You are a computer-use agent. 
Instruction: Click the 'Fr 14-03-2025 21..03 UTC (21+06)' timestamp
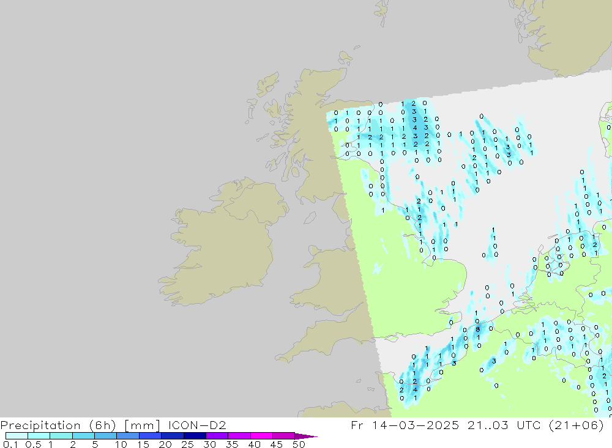point(477,425)
